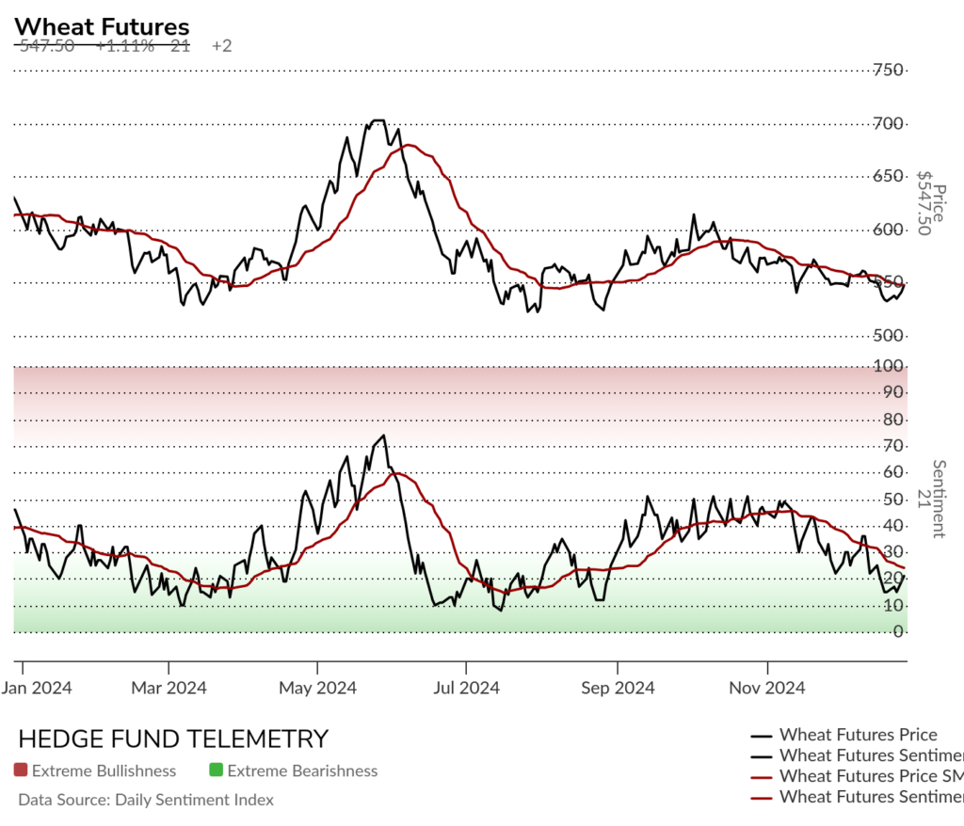Click the +2 change value under title

222,46
